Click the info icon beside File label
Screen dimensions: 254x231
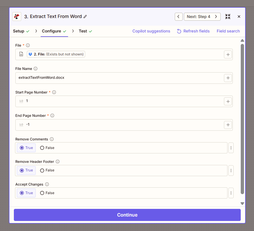[28, 45]
